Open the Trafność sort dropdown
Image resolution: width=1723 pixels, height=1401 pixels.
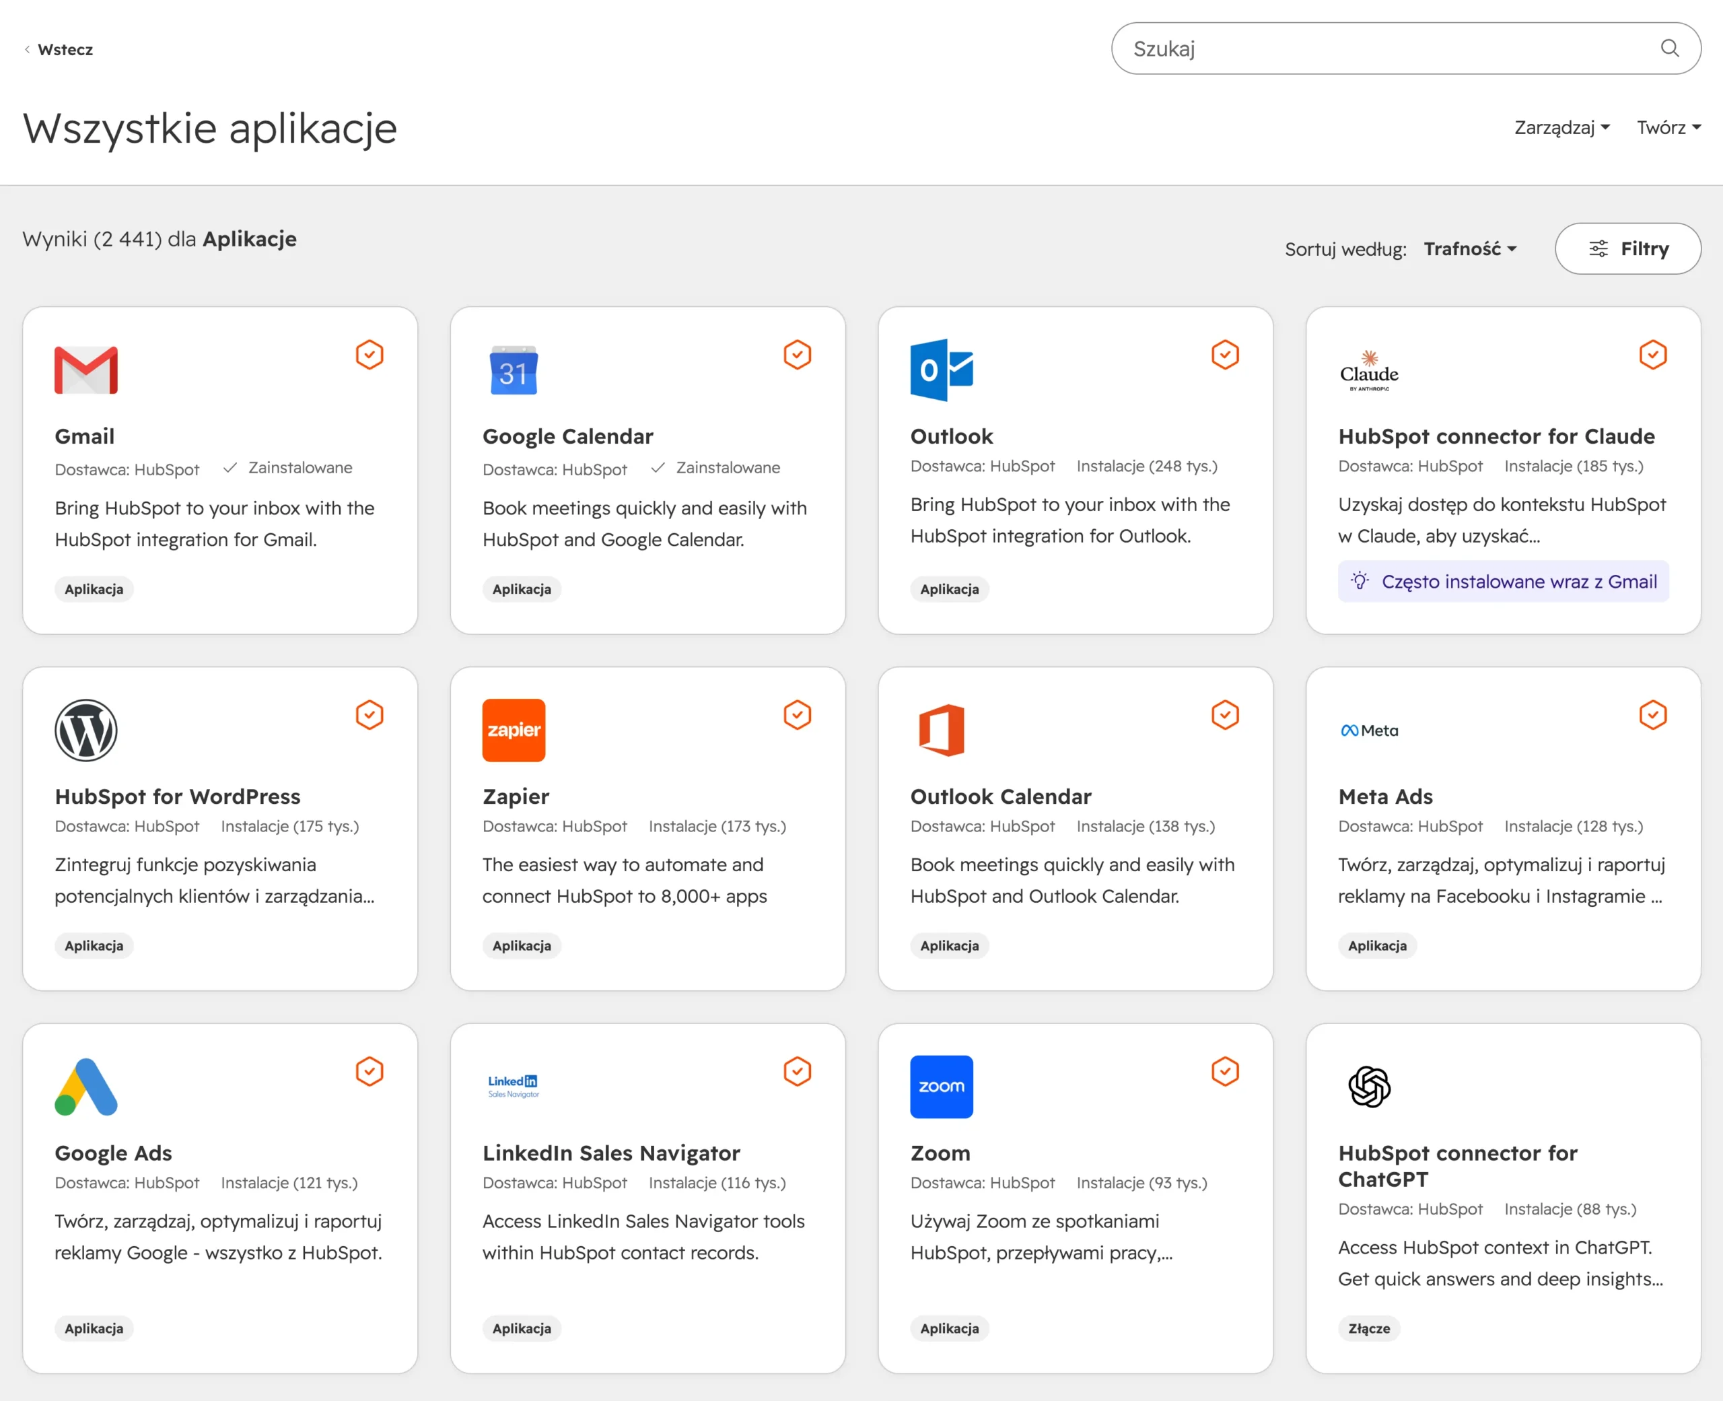click(x=1470, y=248)
